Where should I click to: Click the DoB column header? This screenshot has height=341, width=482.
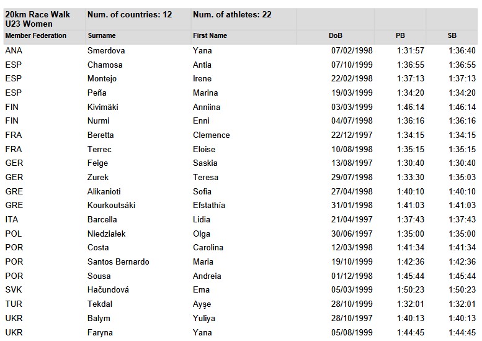pyautogui.click(x=336, y=35)
